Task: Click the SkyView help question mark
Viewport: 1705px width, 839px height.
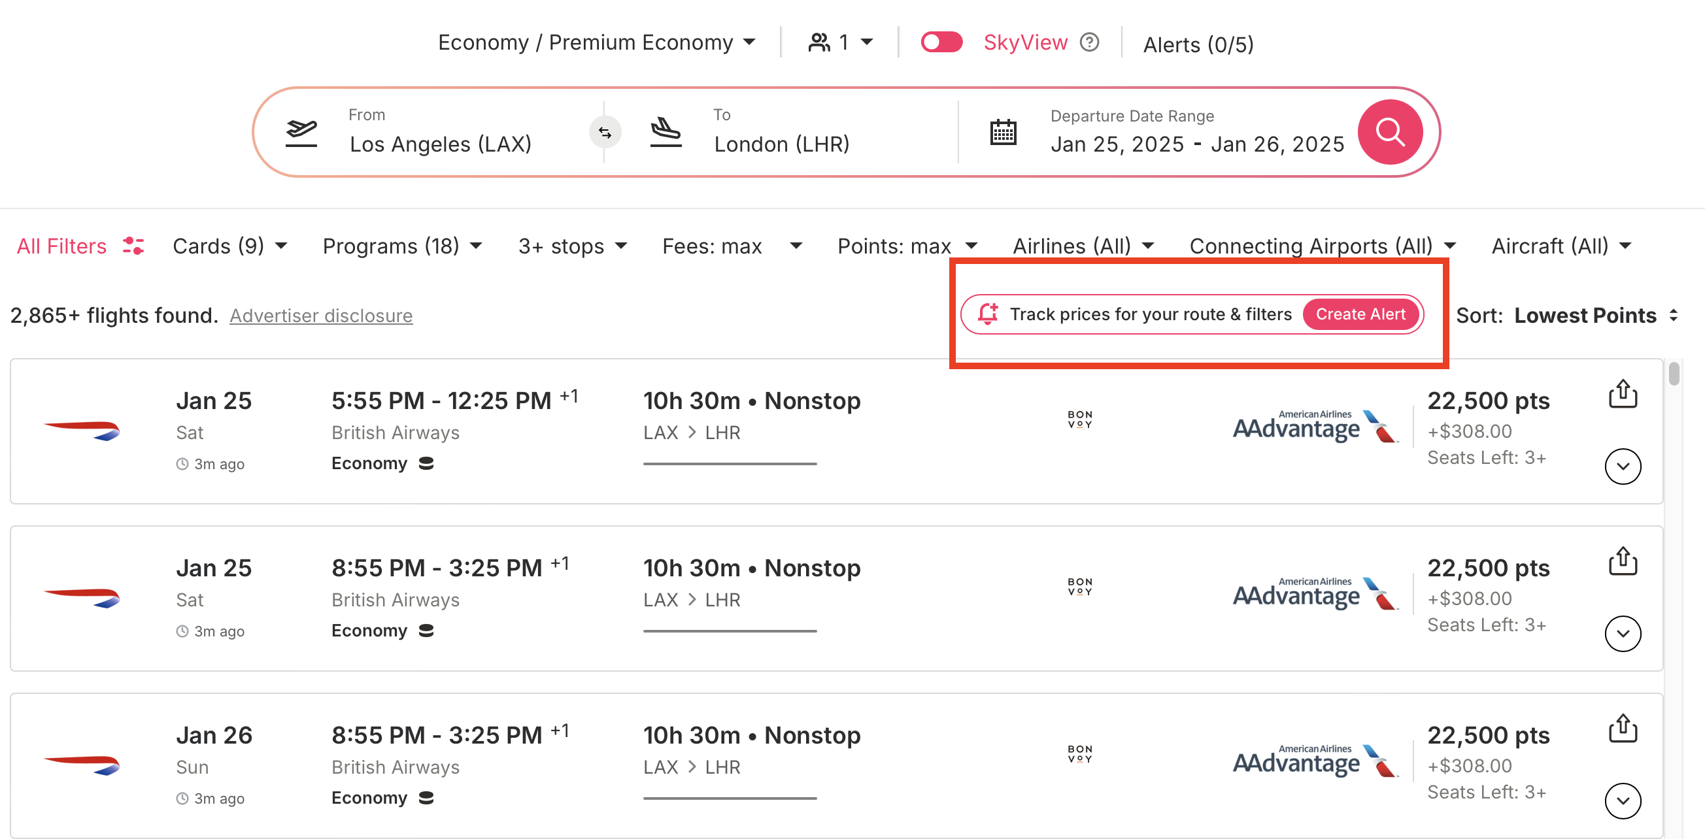Action: (1089, 42)
